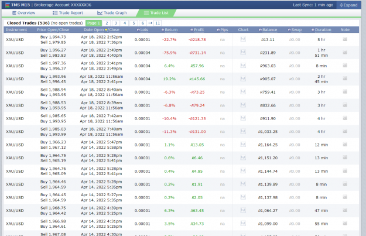Viewport: 366px width, 236px height.
Task: Open note icon for R13.05 trade
Action: (x=345, y=145)
